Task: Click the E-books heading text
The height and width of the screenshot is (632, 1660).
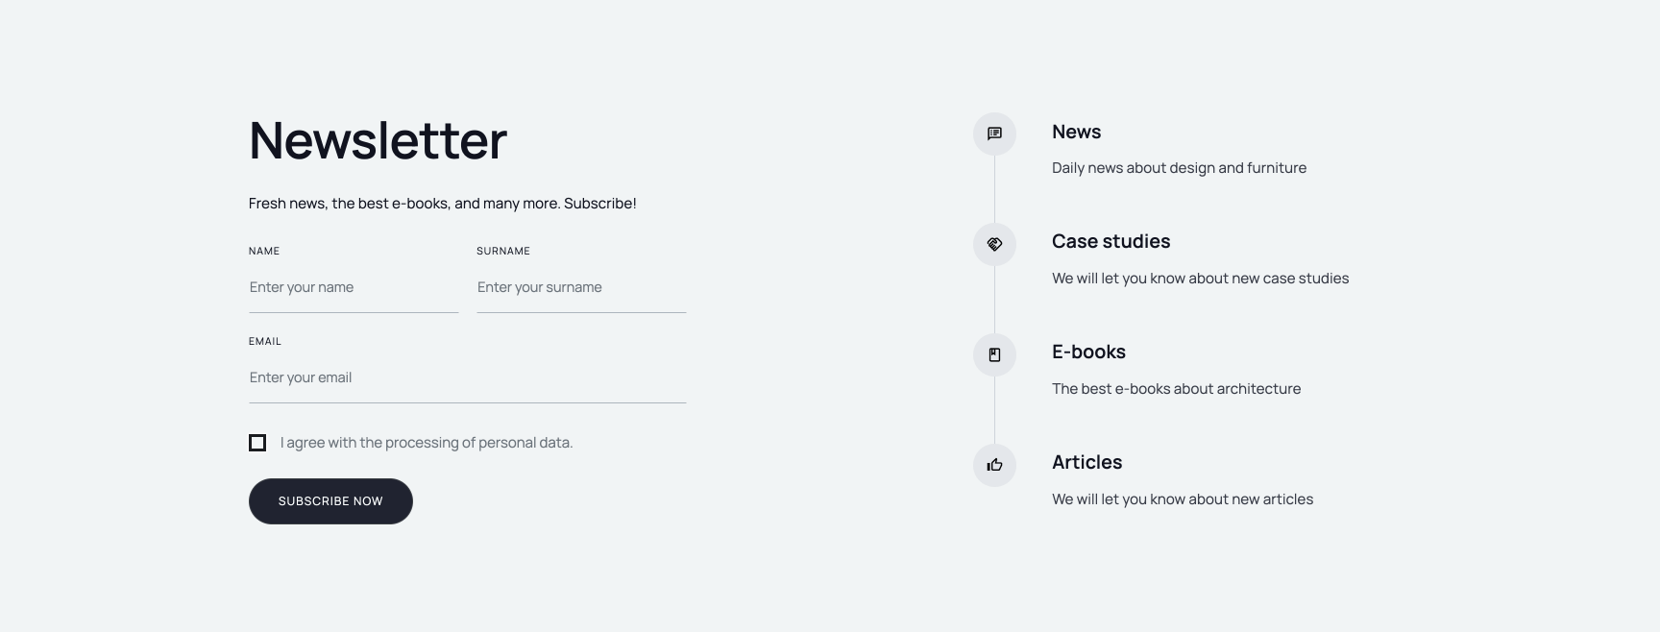Action: (1088, 352)
